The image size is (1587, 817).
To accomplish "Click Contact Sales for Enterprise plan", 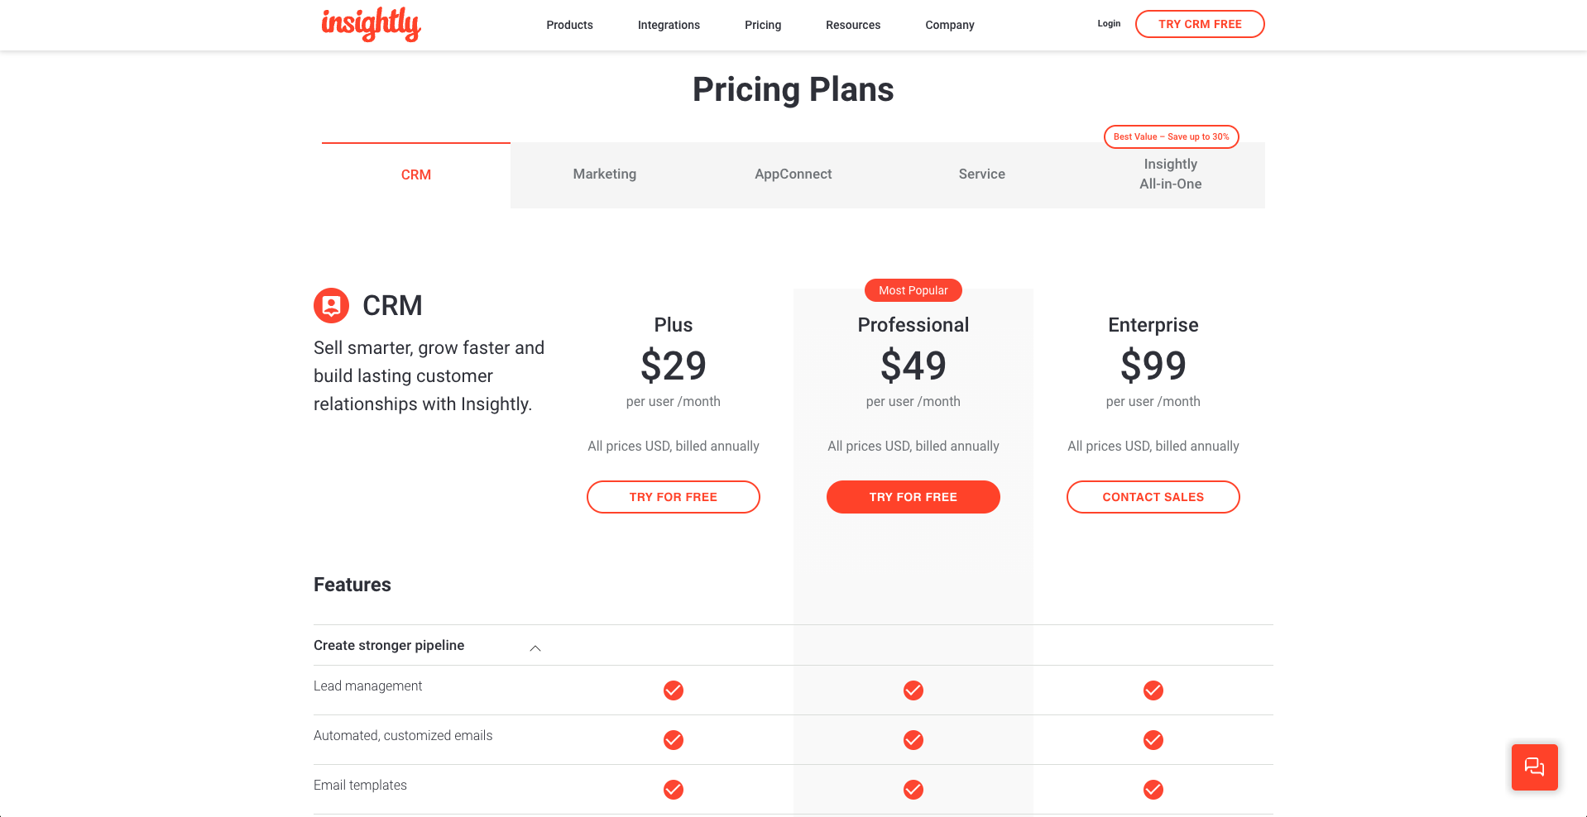I will point(1153,497).
